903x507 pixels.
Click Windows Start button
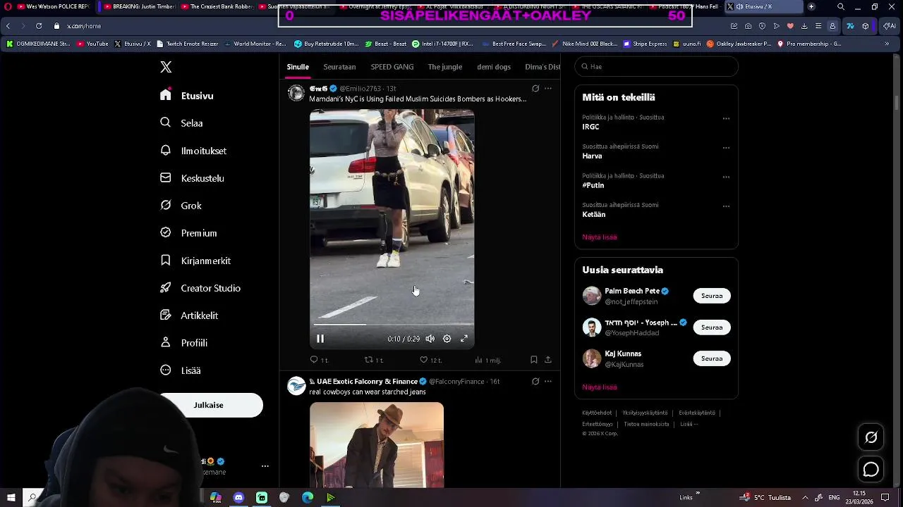11,497
